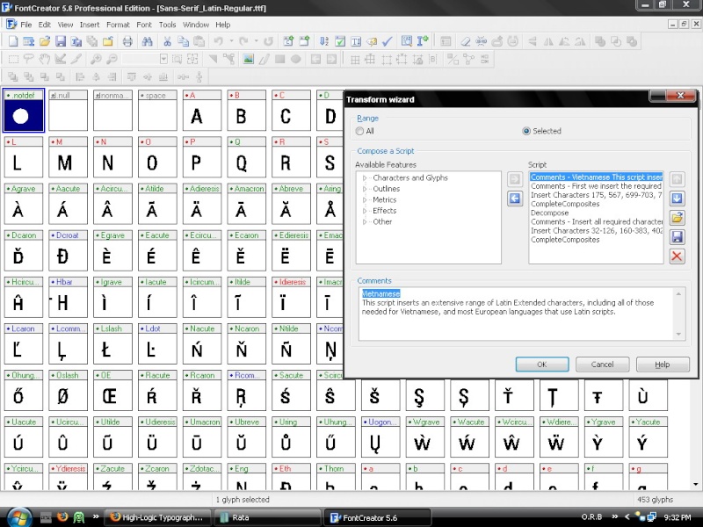Screen dimensions: 703x527
Task: Expand the Characters and Glyphs feature tree
Action: point(366,178)
